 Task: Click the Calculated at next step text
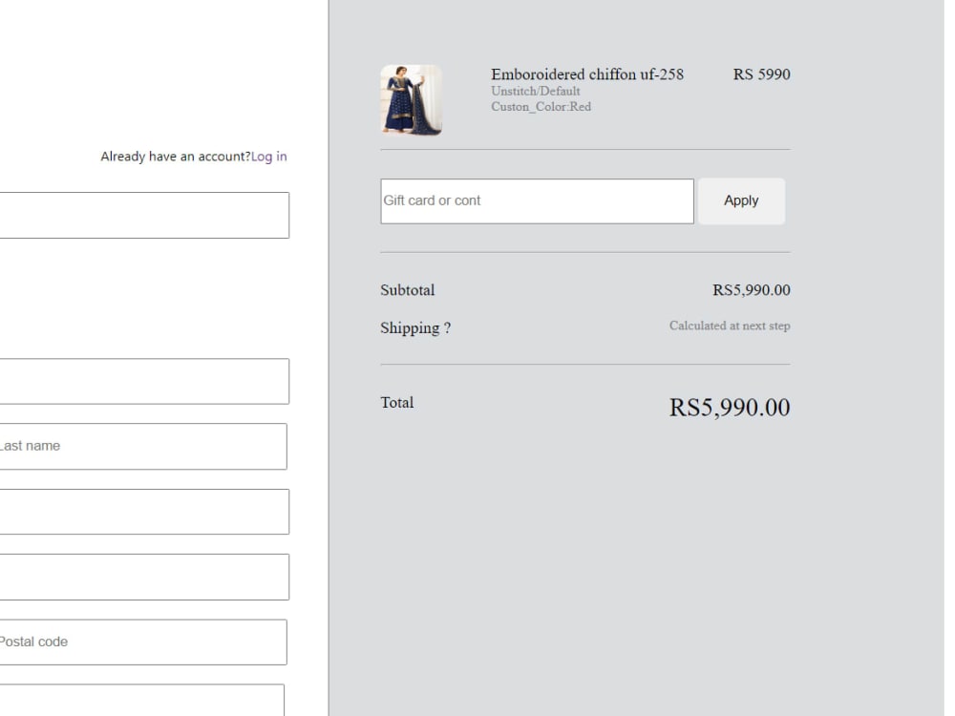730,326
